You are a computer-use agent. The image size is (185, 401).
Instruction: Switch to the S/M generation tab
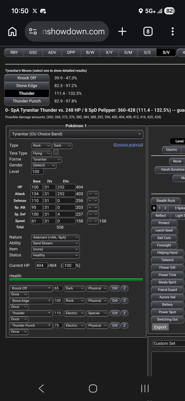pyautogui.click(x=128, y=52)
